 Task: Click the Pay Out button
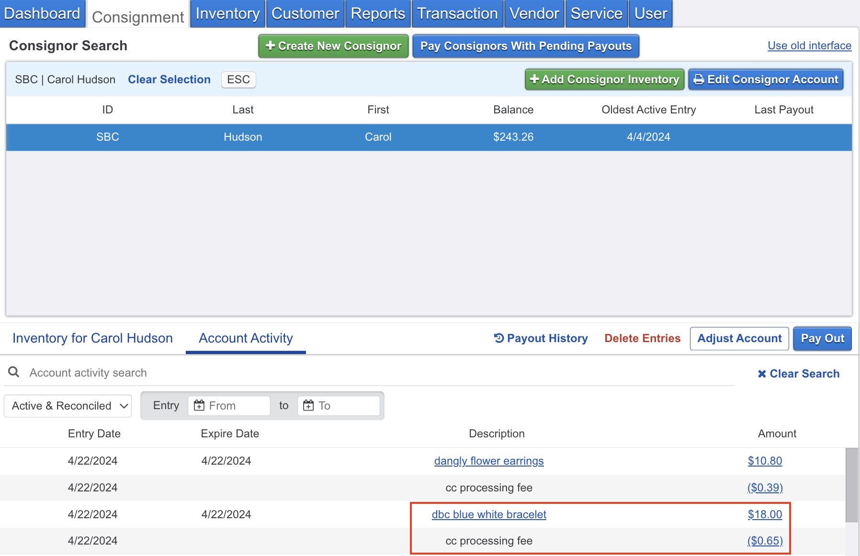[x=822, y=338]
